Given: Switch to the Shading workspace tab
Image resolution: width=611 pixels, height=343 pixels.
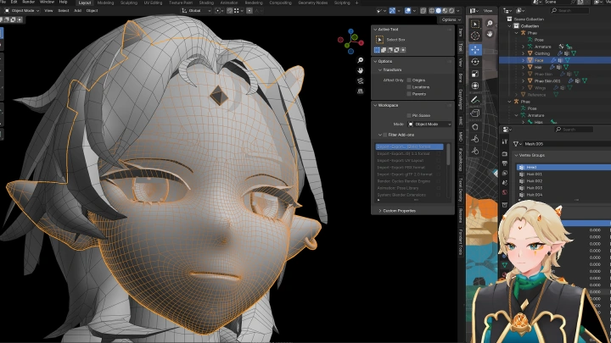Looking at the screenshot, I should click(x=206, y=3).
